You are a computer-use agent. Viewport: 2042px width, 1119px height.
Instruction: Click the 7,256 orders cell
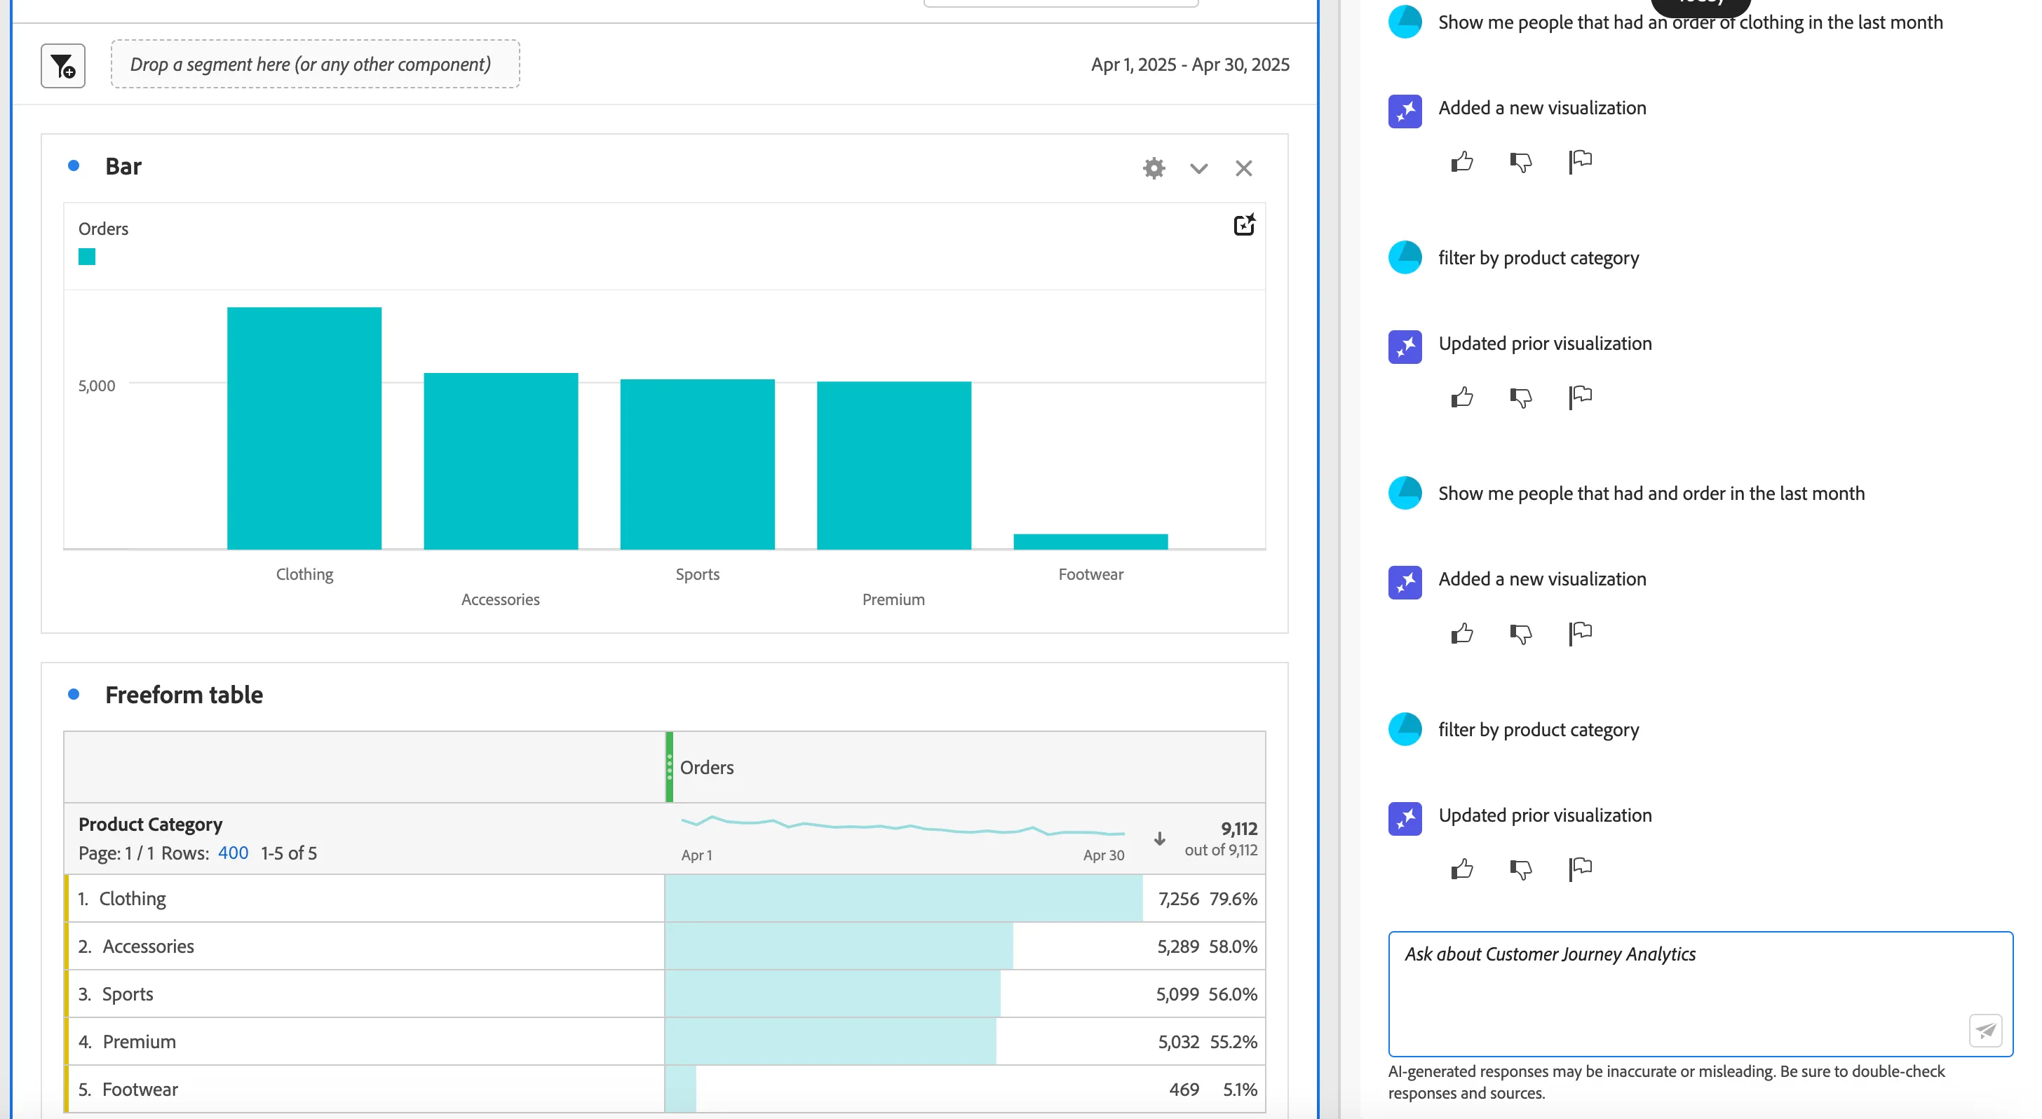(x=966, y=899)
